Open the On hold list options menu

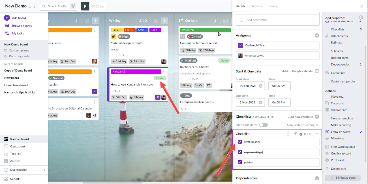(221, 21)
